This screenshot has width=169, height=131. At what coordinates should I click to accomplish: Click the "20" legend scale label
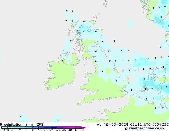[46, 130]
